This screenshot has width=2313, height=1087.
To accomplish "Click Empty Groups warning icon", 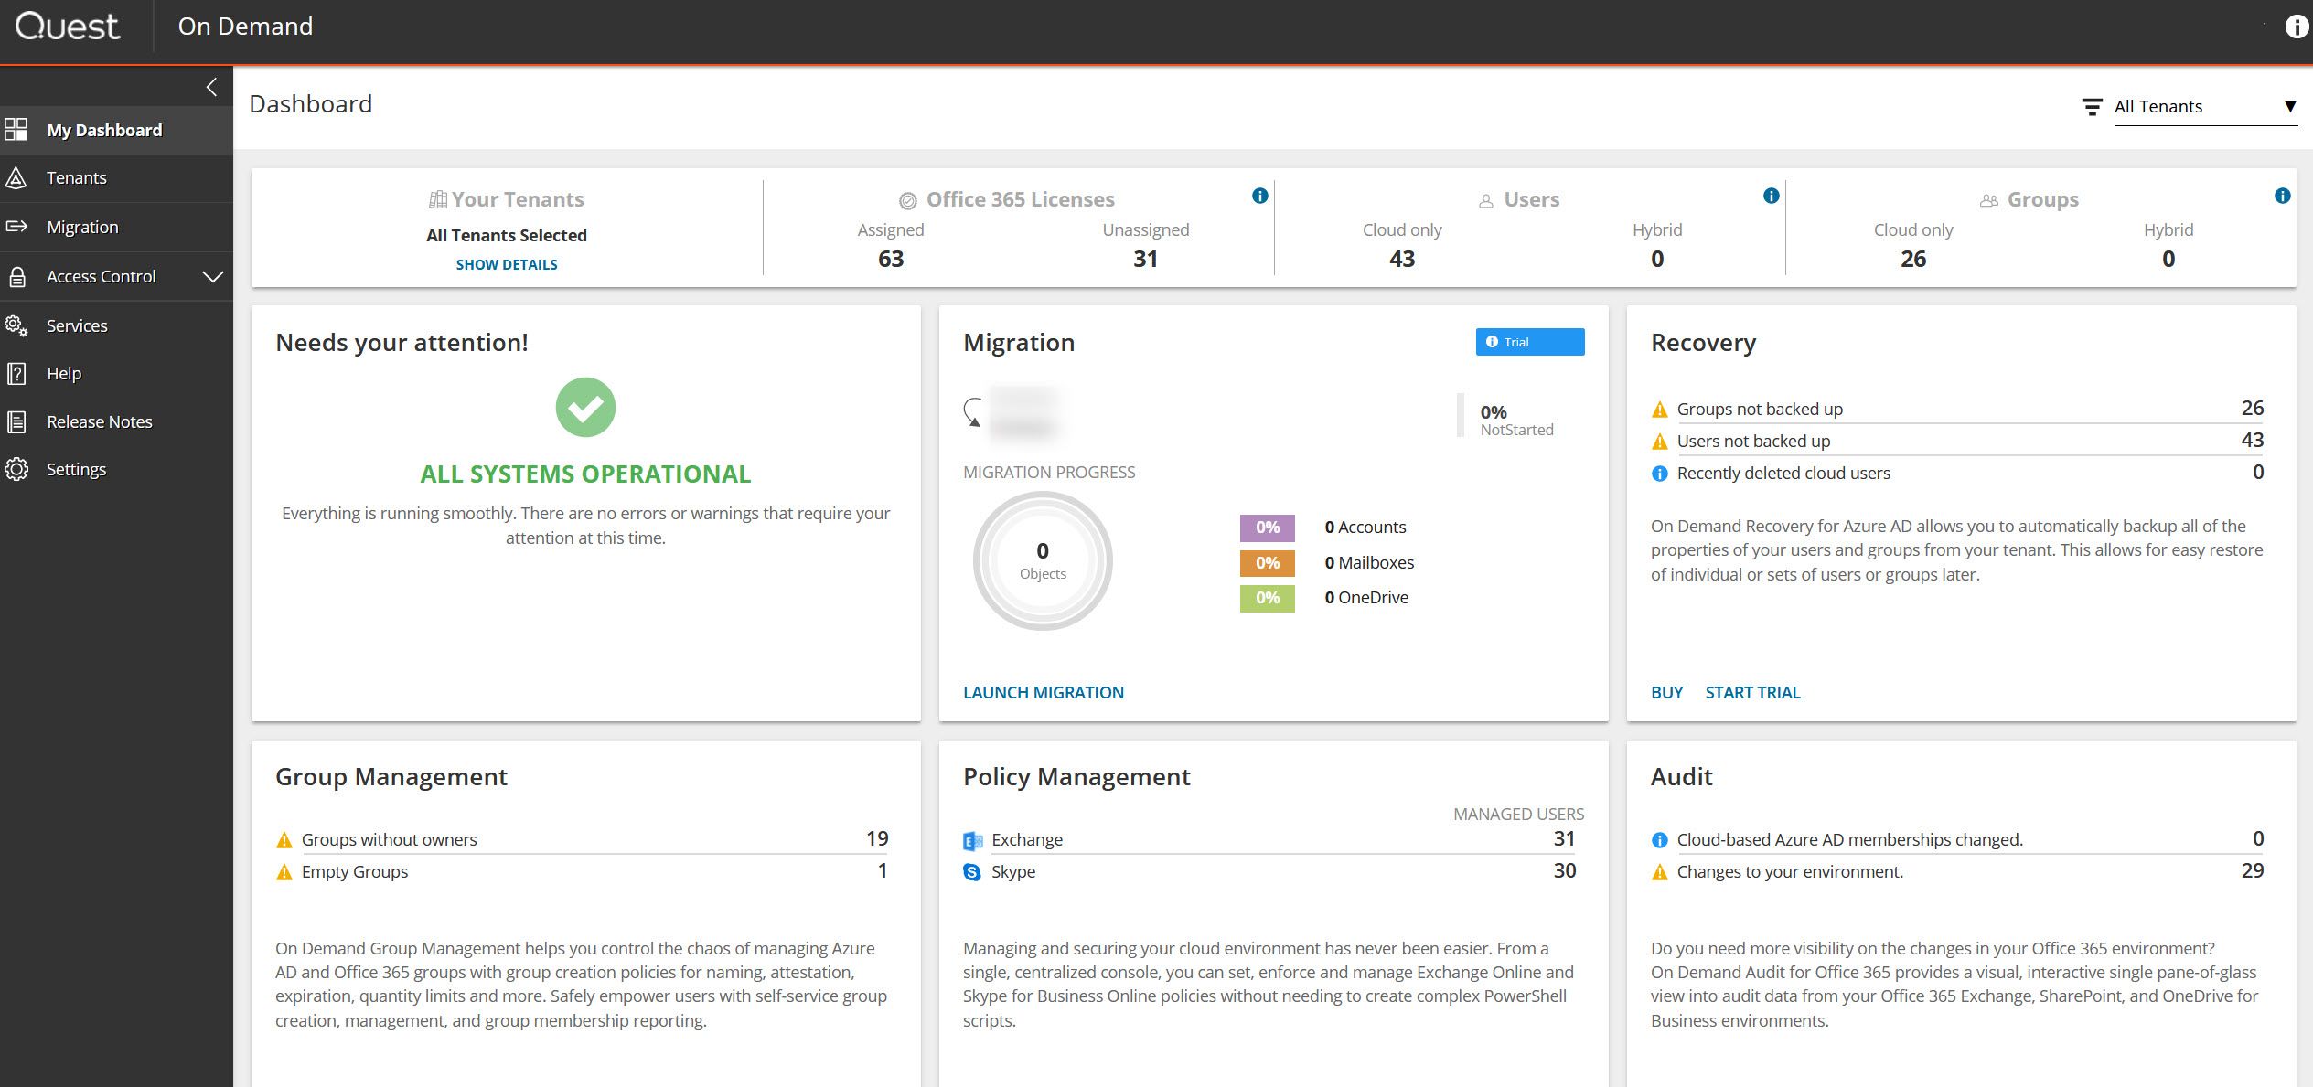I will click(x=284, y=872).
